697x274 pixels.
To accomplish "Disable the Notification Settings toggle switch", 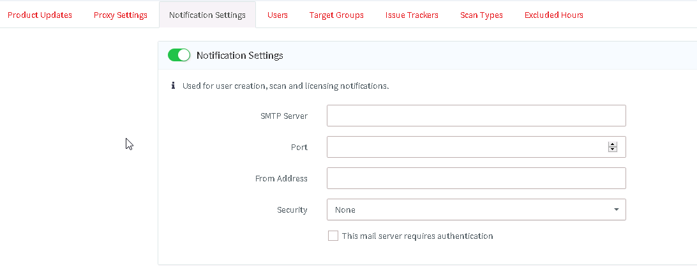I will 179,56.
